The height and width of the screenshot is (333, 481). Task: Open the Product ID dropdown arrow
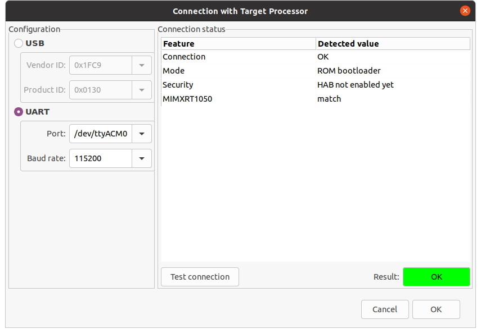143,90
